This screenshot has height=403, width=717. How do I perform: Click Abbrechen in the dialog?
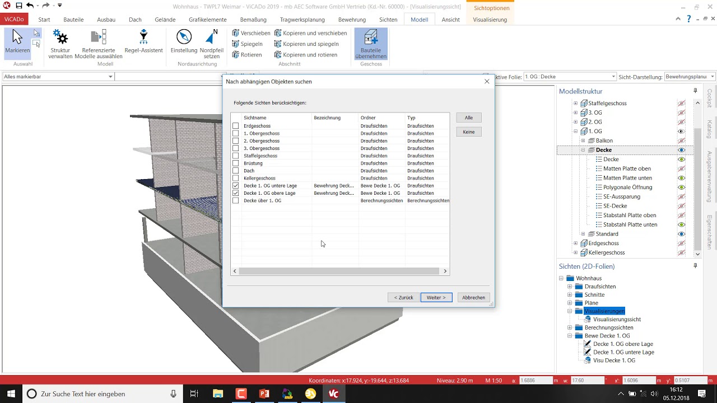474,297
